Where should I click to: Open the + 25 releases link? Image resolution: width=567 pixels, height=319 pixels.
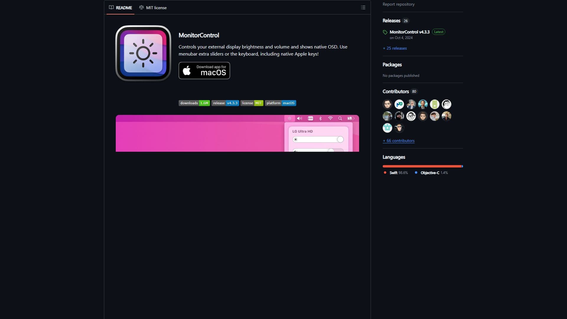[395, 48]
